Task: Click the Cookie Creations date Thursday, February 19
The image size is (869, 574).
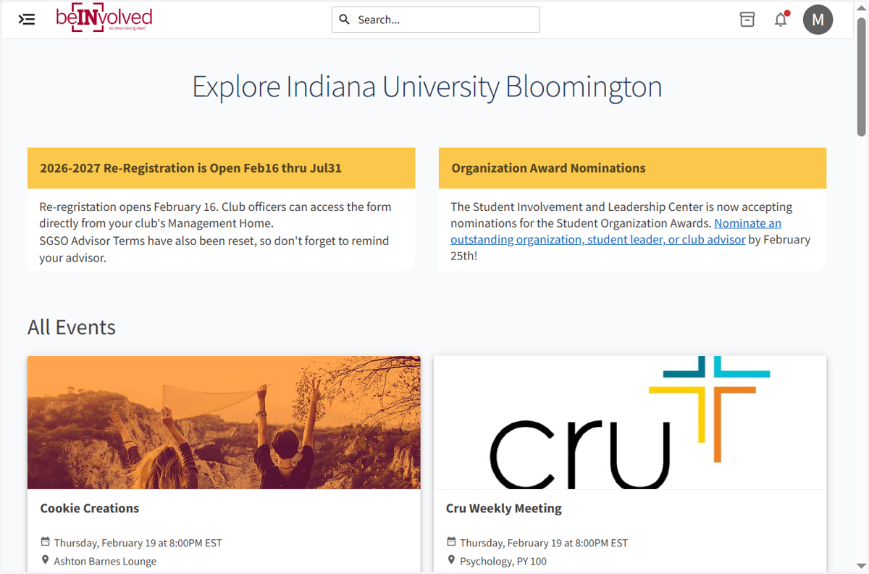Action: pos(138,543)
